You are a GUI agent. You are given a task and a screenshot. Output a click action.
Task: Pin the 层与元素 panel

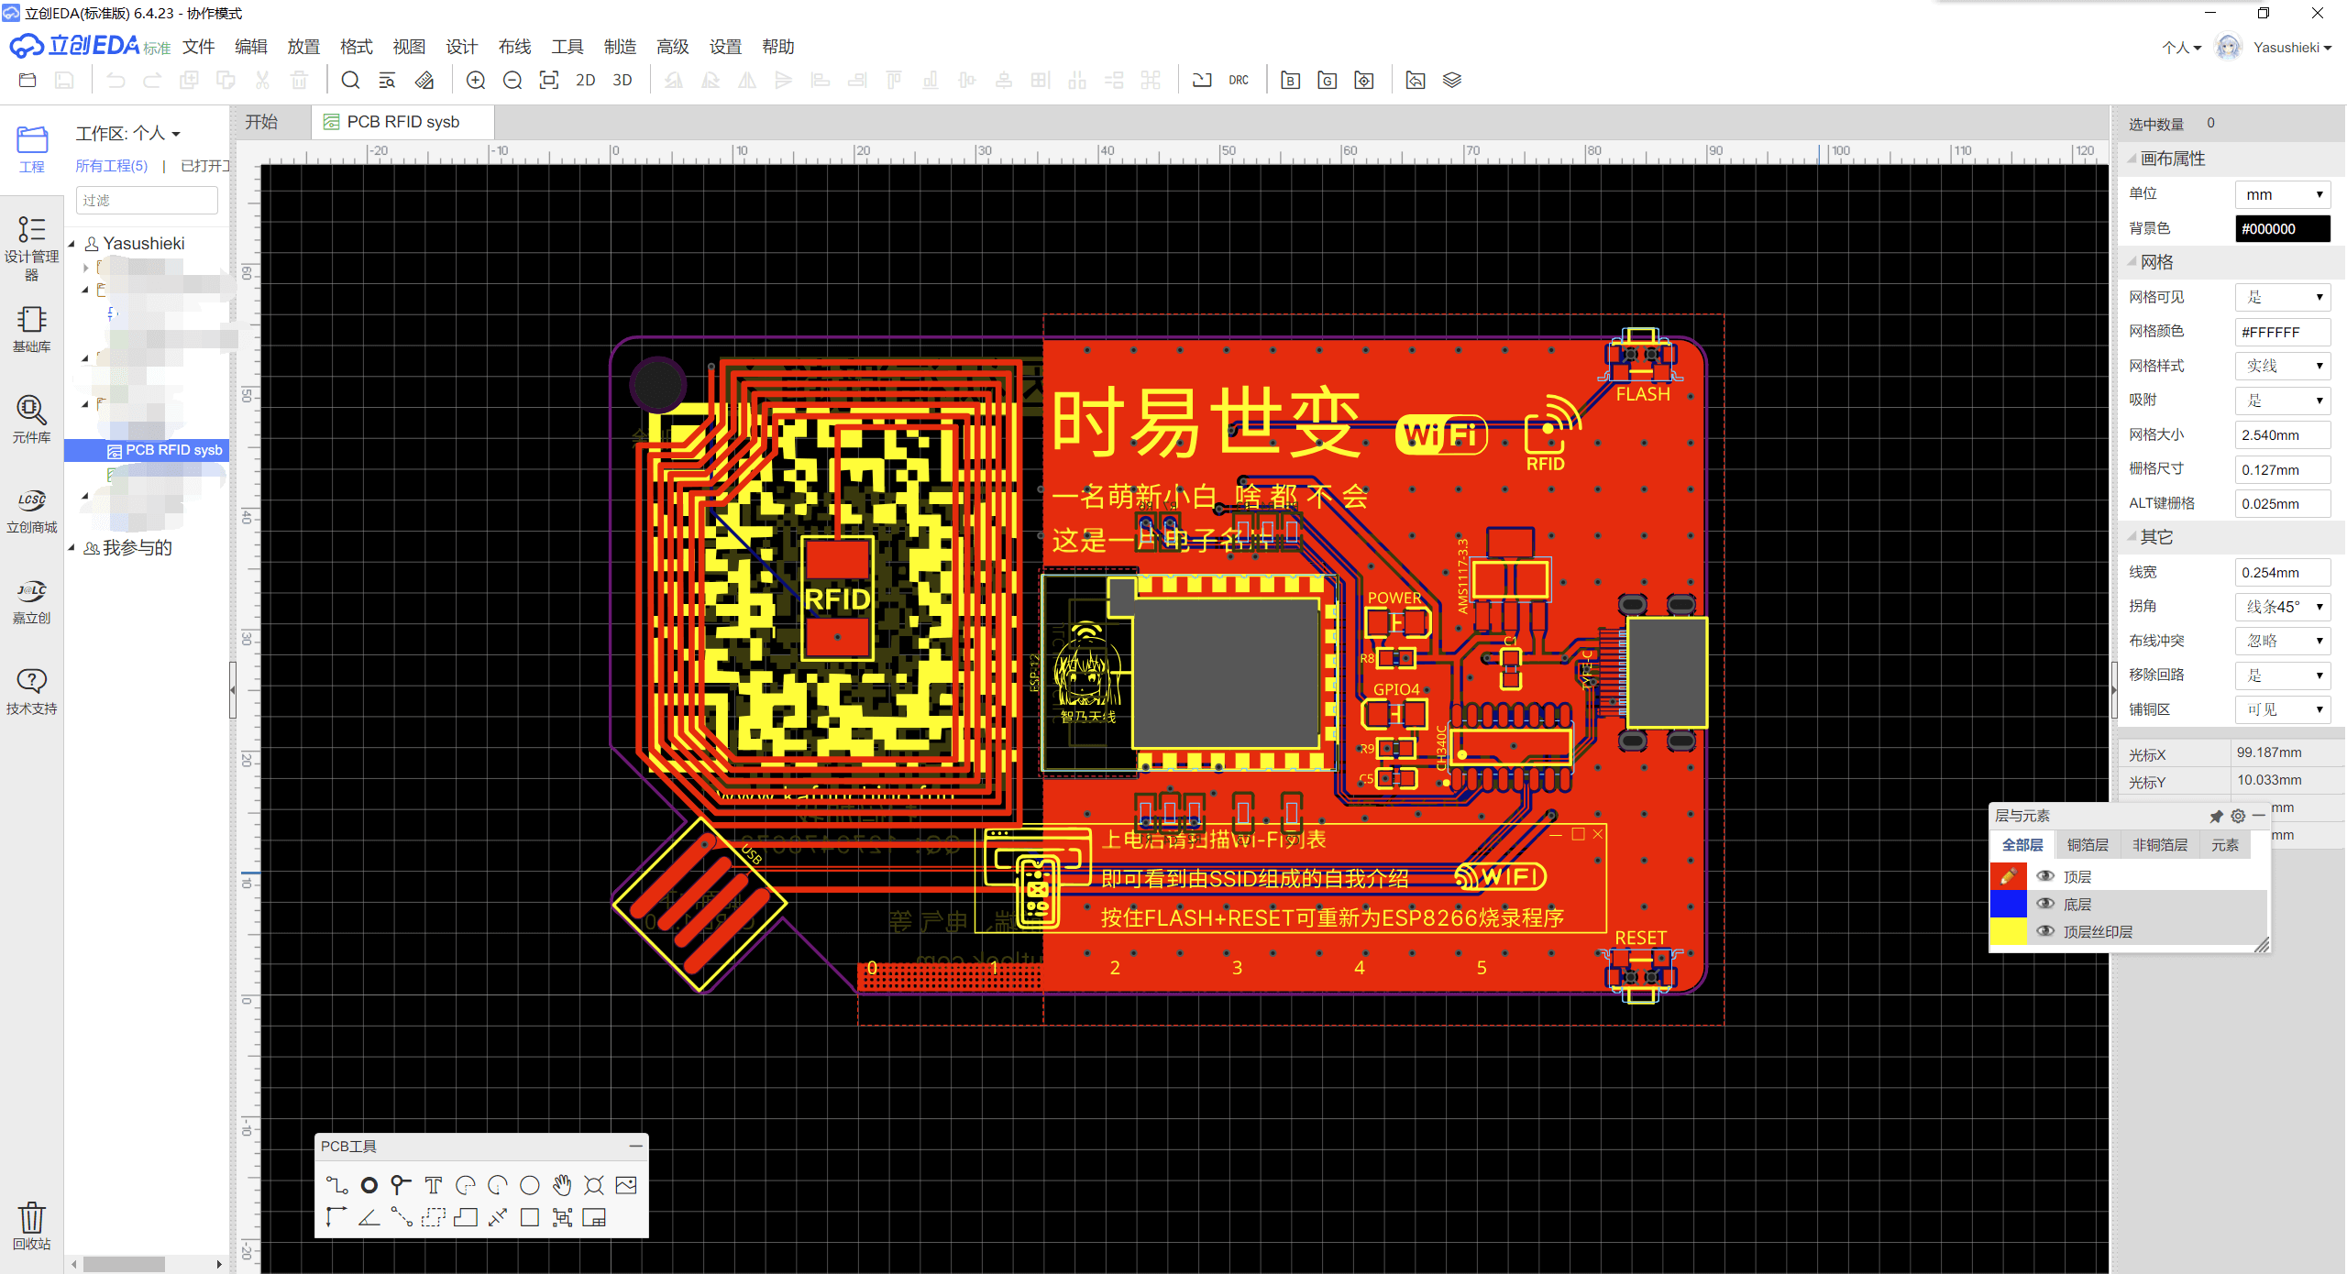tap(2217, 816)
